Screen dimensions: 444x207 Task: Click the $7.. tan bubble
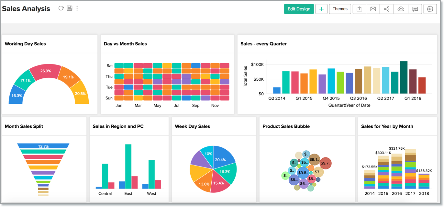318,172
